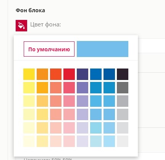Pick the red-orange swatch in top row
The height and width of the screenshot is (160, 165).
pyautogui.click(x=56, y=74)
